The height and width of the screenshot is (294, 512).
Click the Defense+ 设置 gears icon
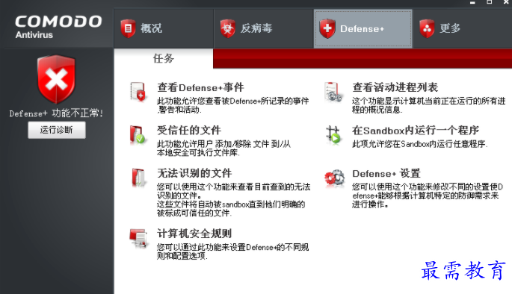[334, 178]
